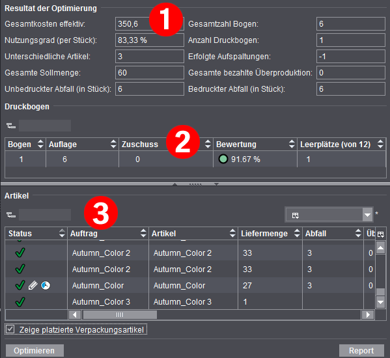Click the blue clock icon in Autumn_Color row
390x358 pixels.
tap(46, 285)
